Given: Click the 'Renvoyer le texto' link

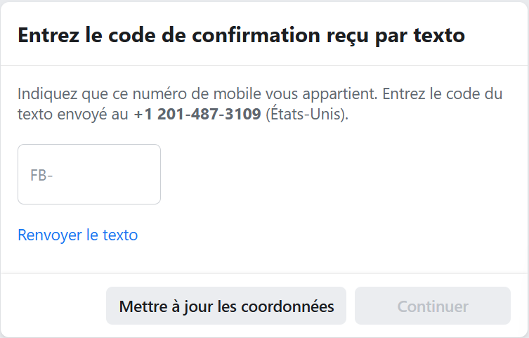Looking at the screenshot, I should (x=77, y=235).
